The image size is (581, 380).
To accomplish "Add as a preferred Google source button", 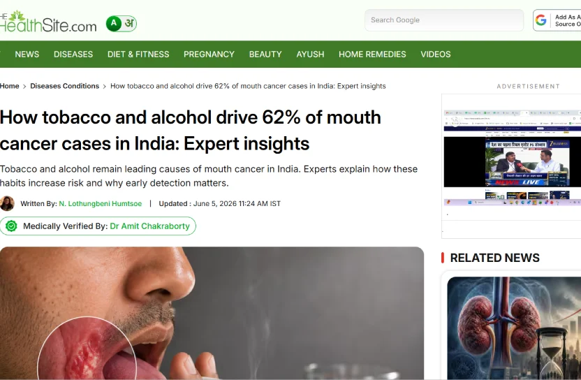I will [557, 20].
